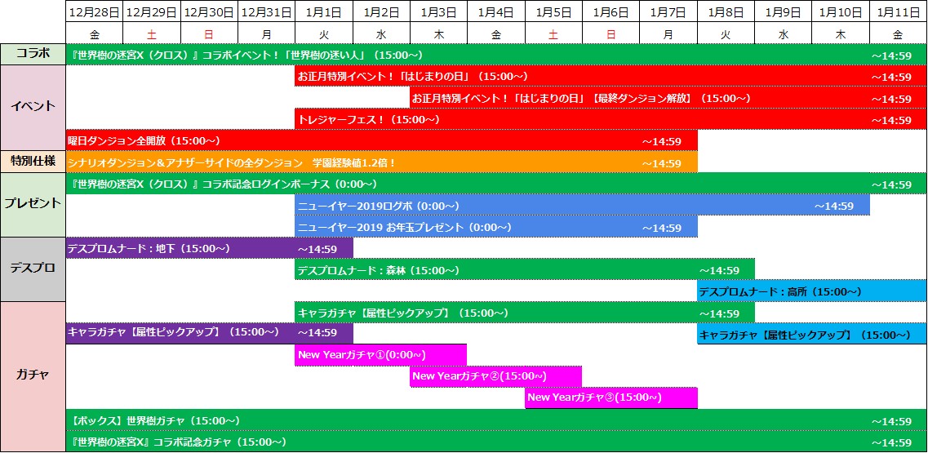This screenshot has width=928, height=453.
Task: Select the 金 cell under 1月4日
Action: pyautogui.click(x=496, y=34)
